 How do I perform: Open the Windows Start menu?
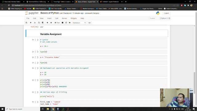click(2, 109)
